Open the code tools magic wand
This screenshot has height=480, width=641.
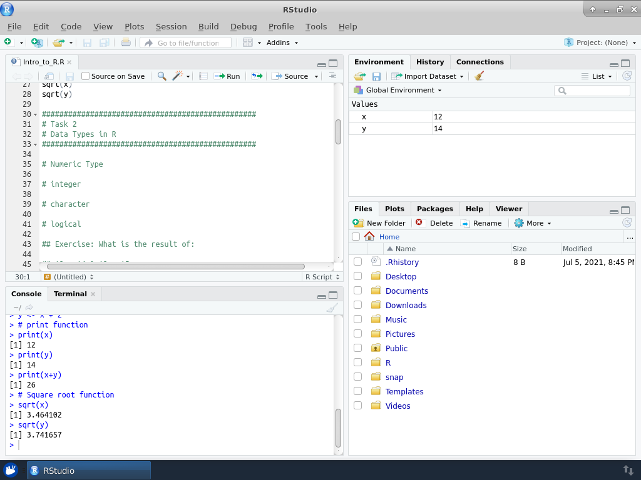tap(178, 76)
